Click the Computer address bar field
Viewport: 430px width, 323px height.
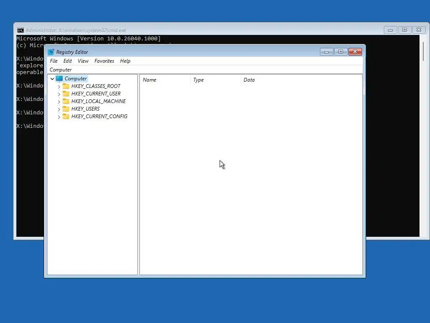point(205,70)
